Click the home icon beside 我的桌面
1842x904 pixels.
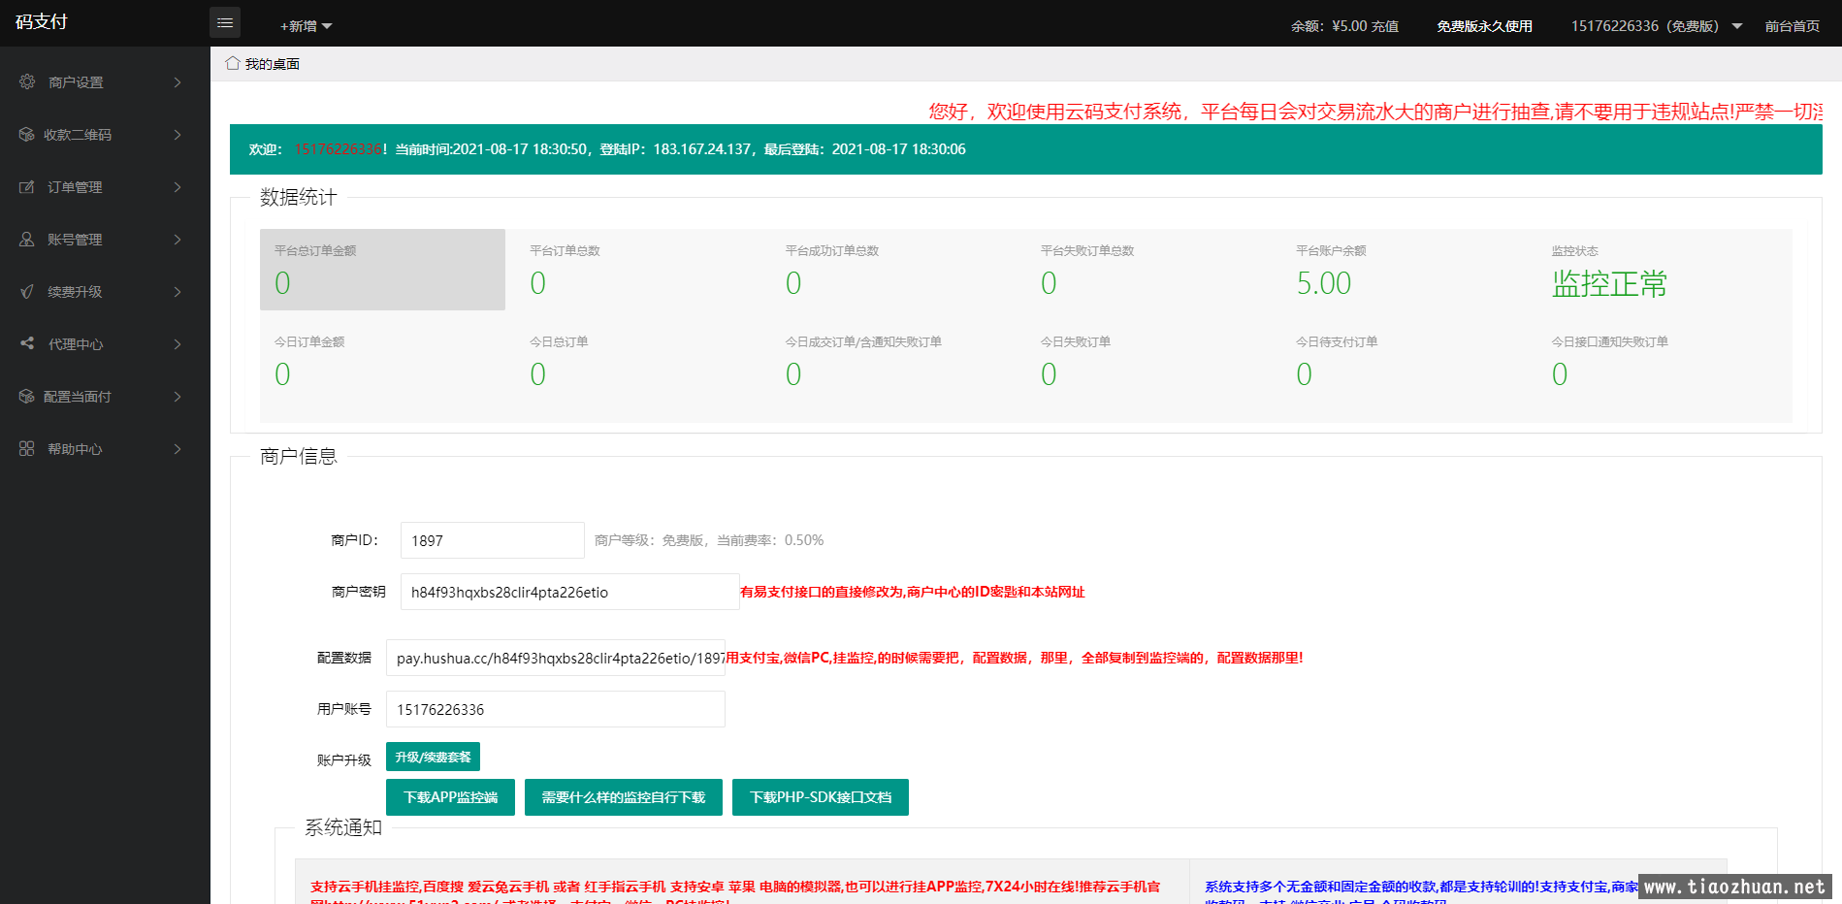pyautogui.click(x=233, y=63)
